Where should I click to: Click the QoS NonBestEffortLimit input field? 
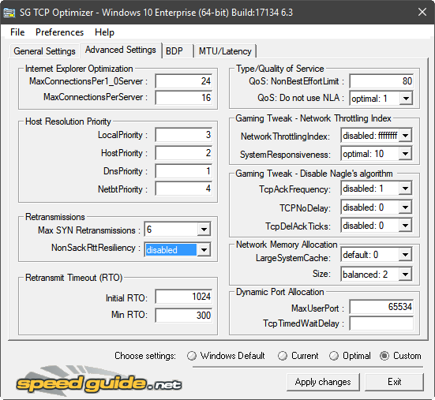click(x=381, y=81)
